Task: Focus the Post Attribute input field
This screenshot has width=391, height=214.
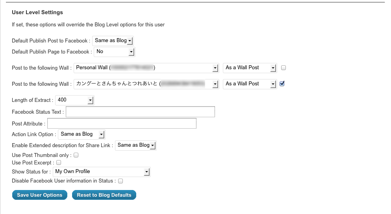Action: 122,124
